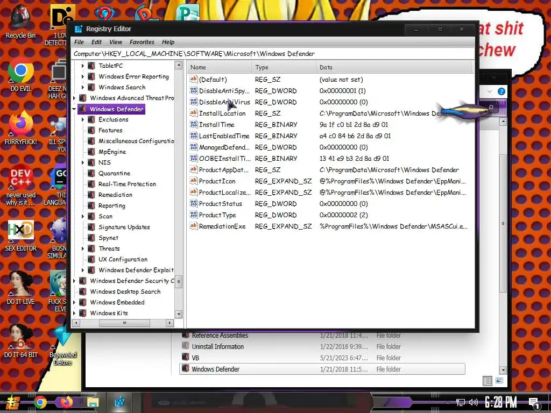Click the registry path address bar
Viewport: 551px width, 413px height.
click(x=272, y=54)
